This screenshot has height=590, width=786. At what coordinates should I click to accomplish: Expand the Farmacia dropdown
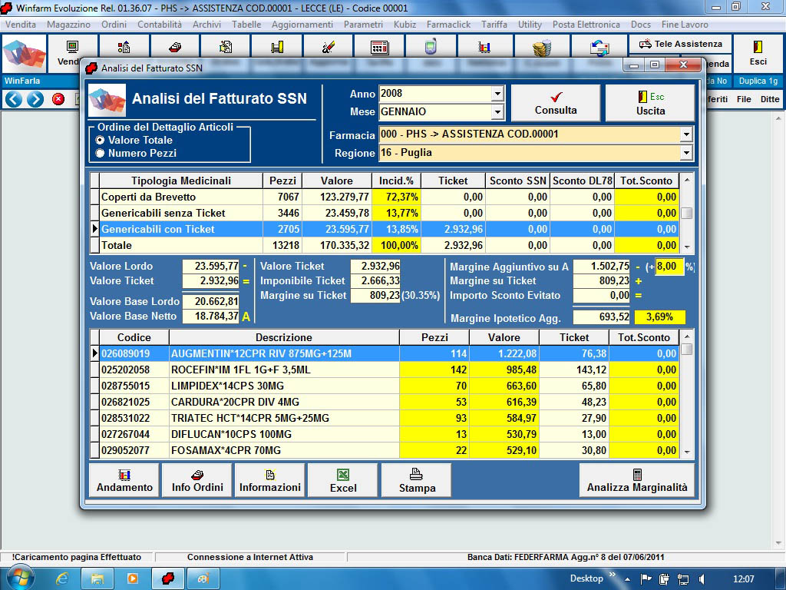tap(686, 134)
